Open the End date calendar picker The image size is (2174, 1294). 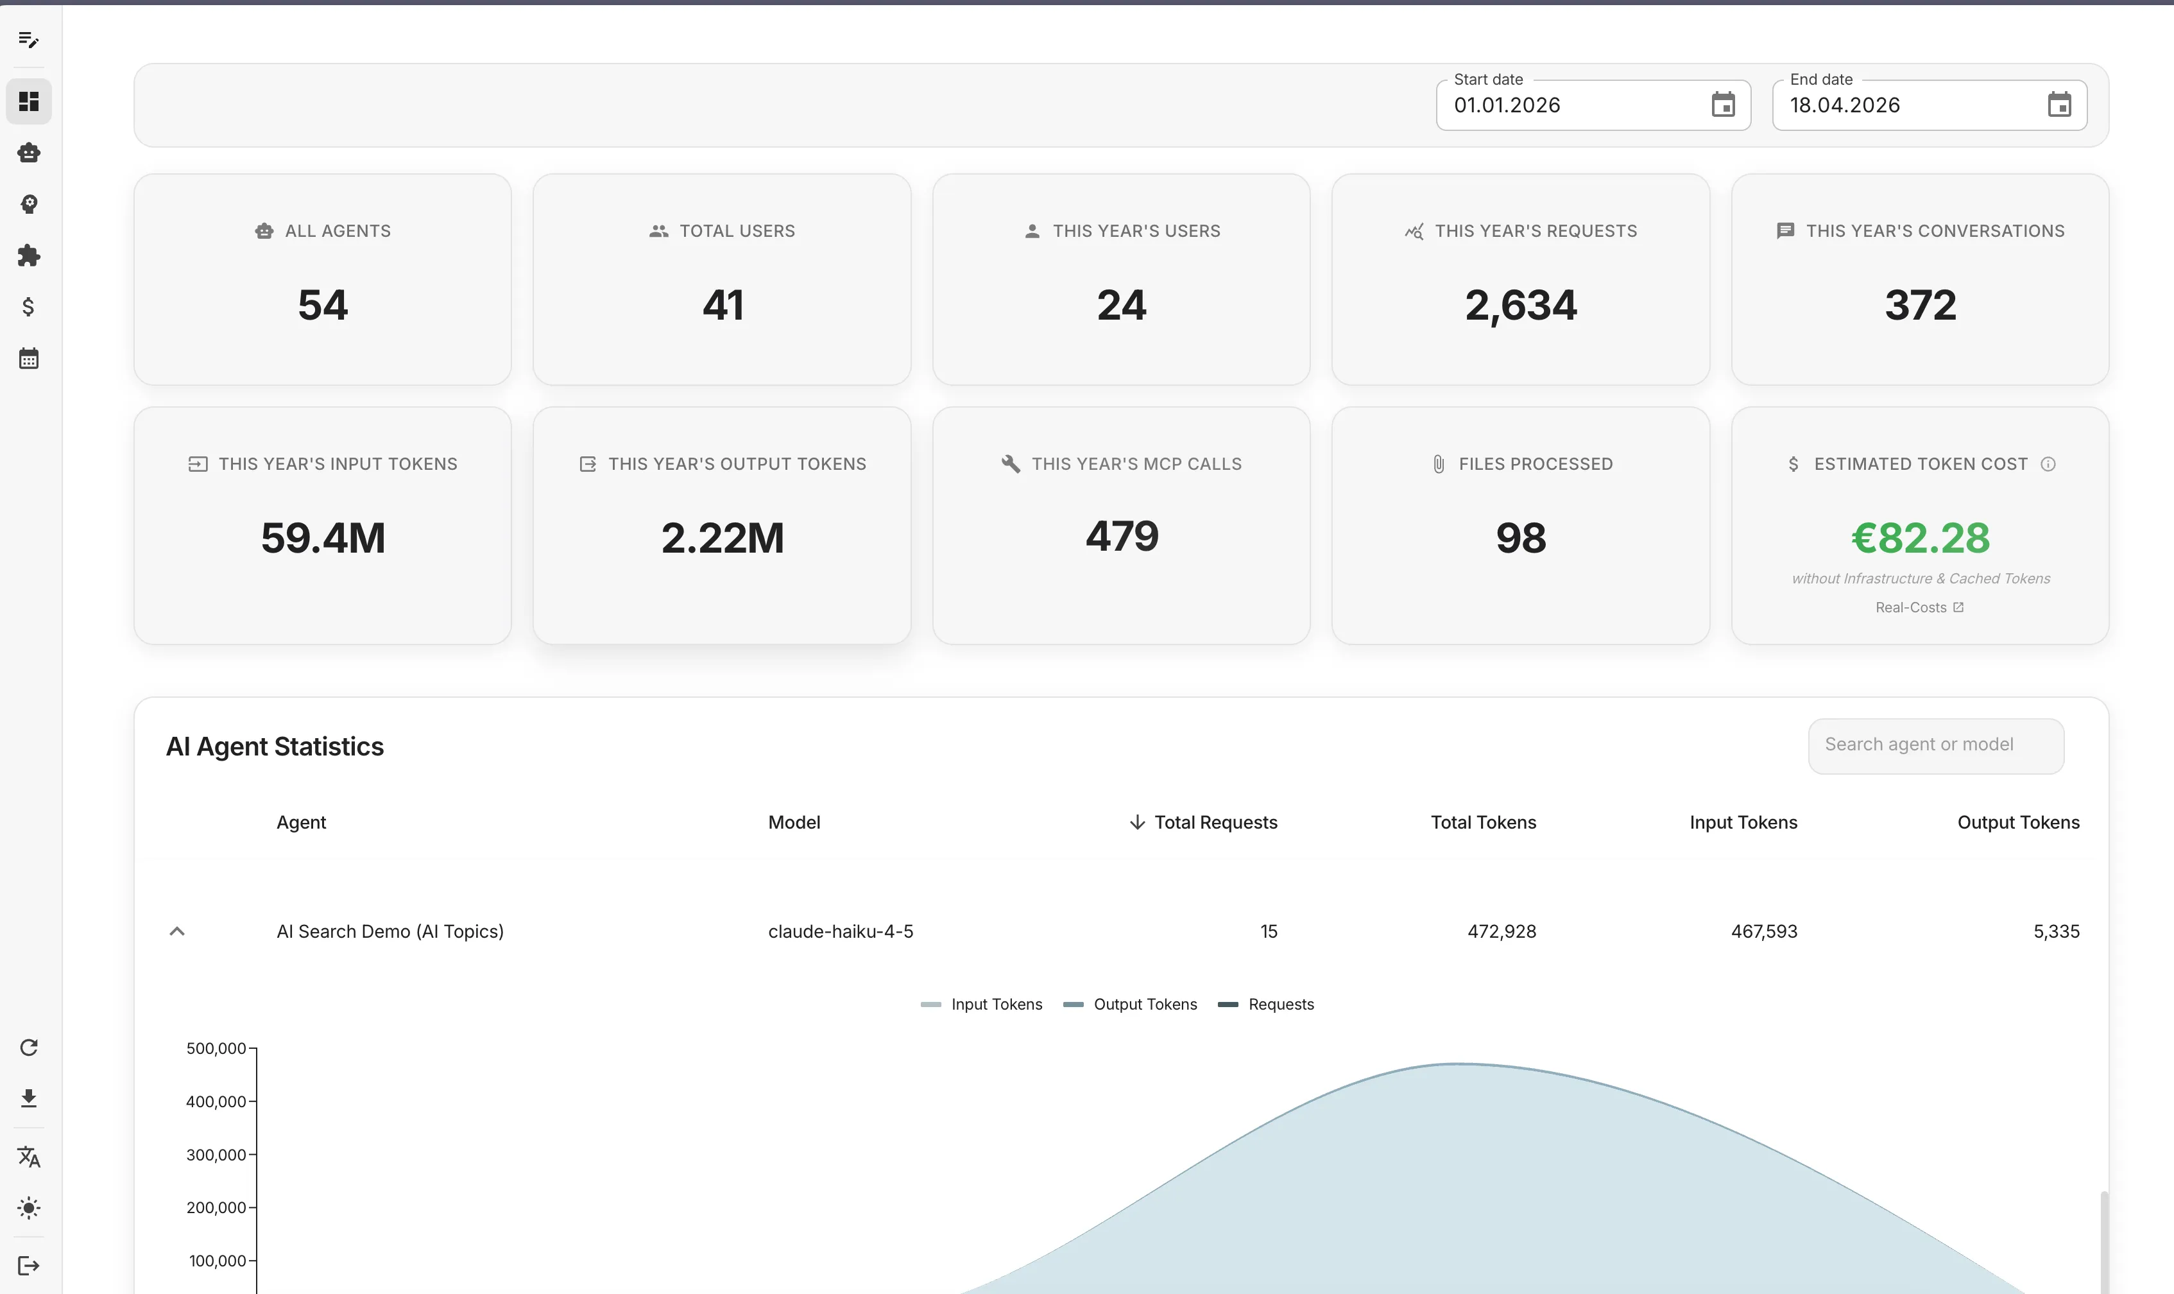(x=2058, y=104)
